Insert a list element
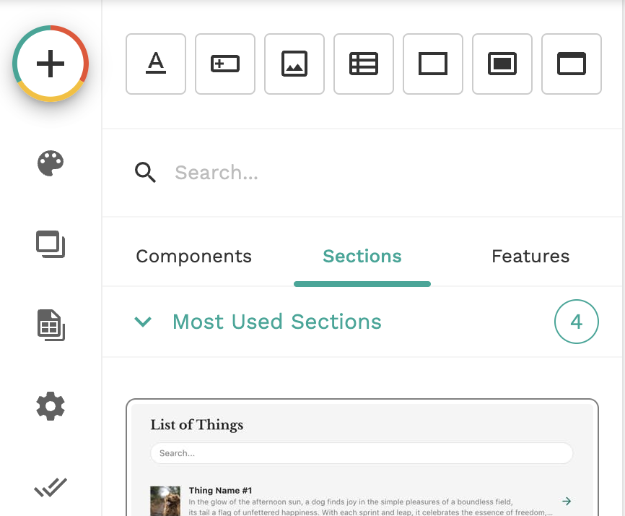This screenshot has width=625, height=516. (364, 64)
